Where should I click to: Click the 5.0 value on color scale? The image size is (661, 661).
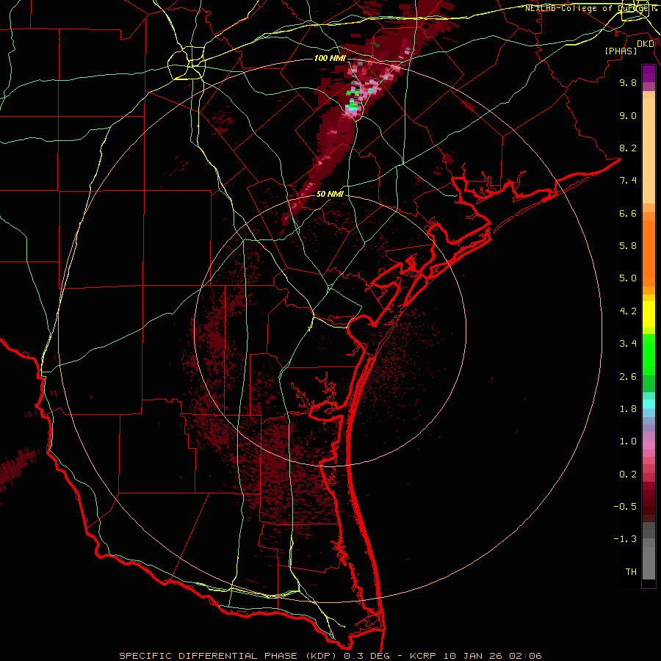click(x=628, y=278)
